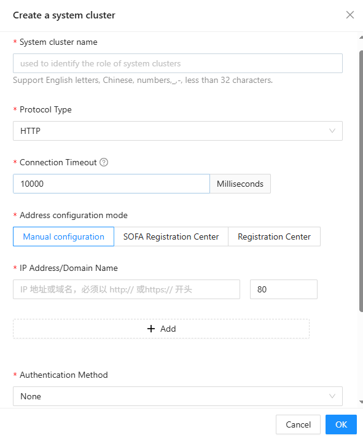Confirm with the OK button

[342, 424]
